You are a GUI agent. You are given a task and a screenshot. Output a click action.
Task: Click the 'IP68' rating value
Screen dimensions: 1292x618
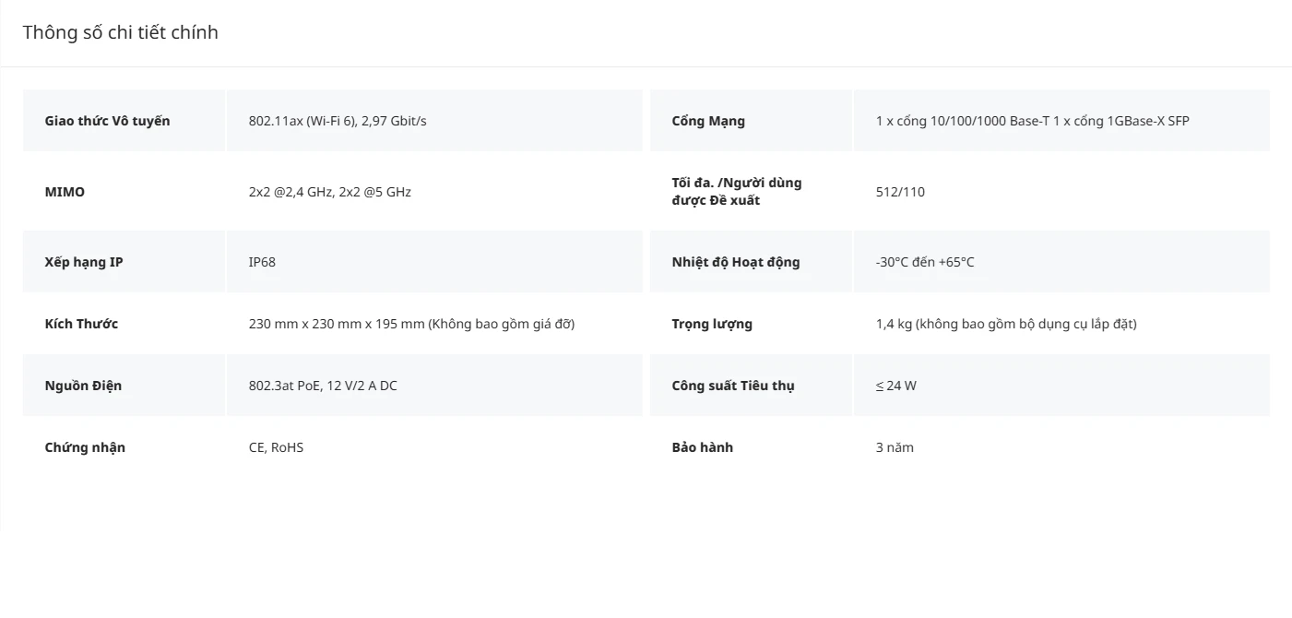[x=262, y=262]
